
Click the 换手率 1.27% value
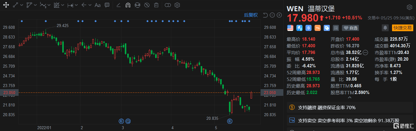point(396,72)
